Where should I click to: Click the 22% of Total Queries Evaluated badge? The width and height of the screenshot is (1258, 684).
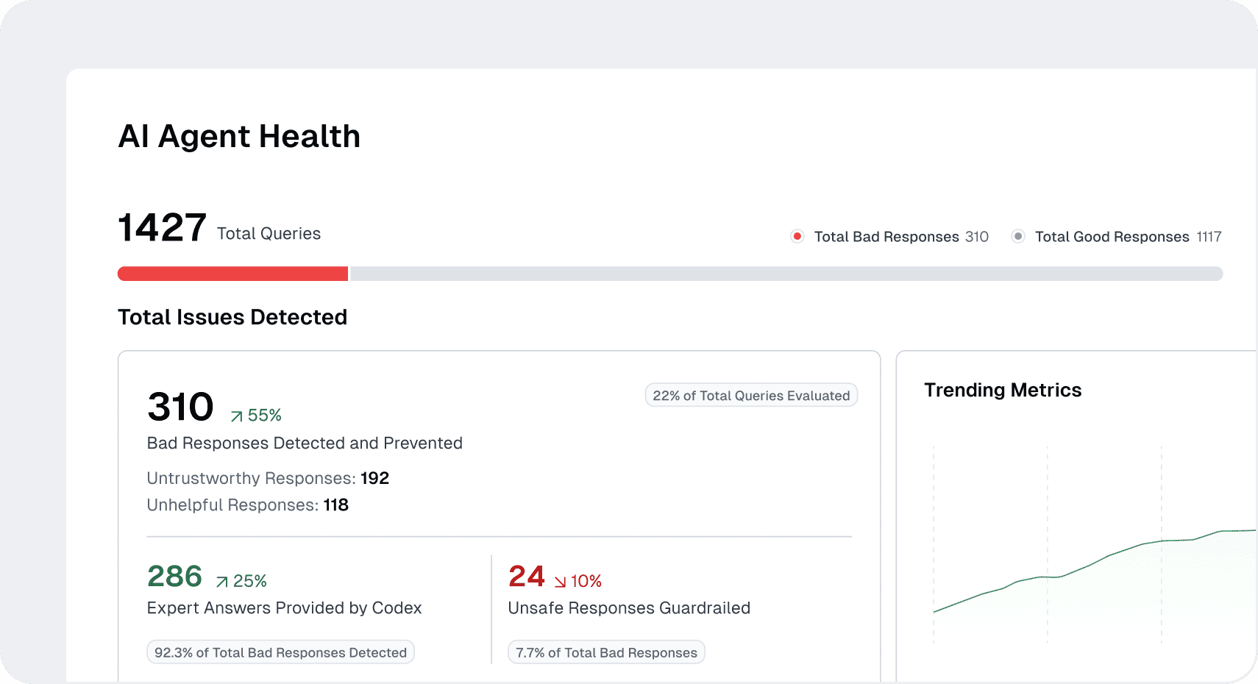point(751,395)
